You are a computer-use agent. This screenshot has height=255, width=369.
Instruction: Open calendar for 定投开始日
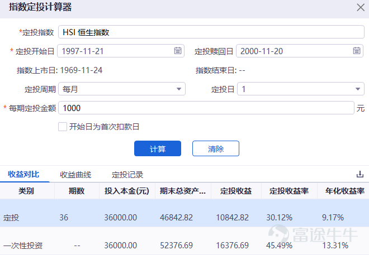point(178,50)
